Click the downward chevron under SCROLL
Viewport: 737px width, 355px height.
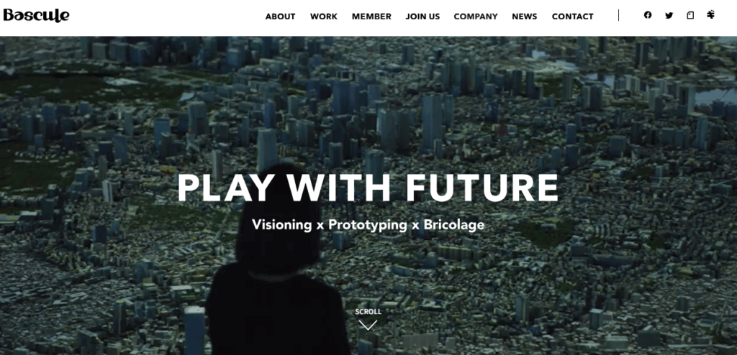coord(368,325)
